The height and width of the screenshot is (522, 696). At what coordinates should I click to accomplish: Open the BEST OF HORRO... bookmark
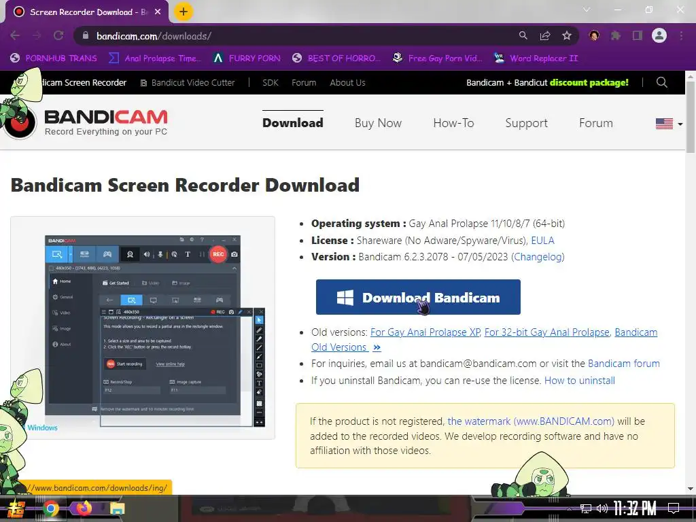click(336, 58)
